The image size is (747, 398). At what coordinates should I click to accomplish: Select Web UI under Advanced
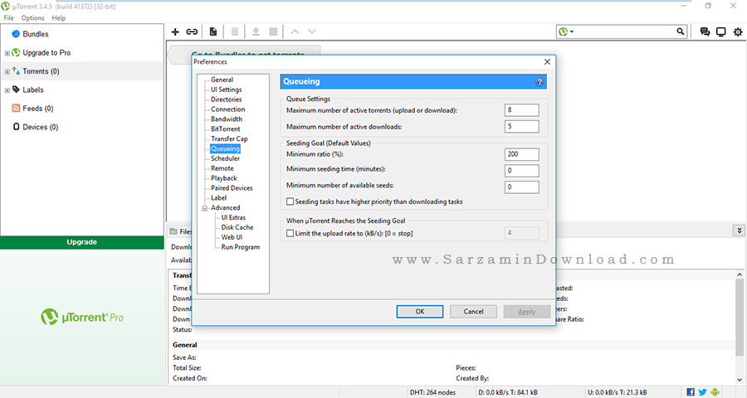(x=232, y=237)
